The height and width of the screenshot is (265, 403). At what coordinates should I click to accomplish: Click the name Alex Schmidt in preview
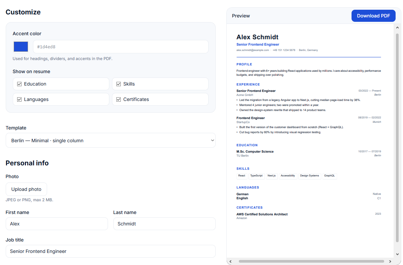(257, 37)
